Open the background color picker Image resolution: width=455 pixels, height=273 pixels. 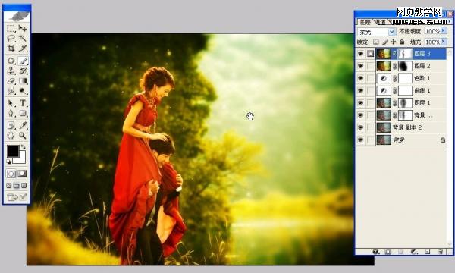click(21, 159)
